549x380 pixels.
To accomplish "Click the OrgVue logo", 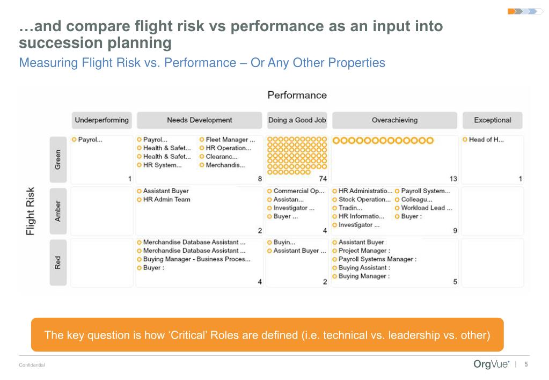I will (488, 365).
